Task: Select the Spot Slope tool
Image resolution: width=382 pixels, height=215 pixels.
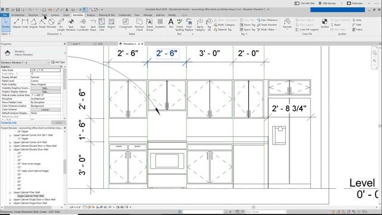Action: pyautogui.click(x=93, y=24)
